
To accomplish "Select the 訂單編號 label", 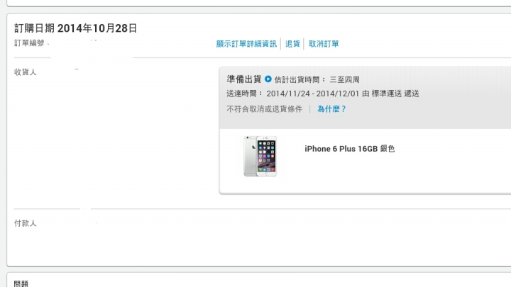I will (29, 43).
